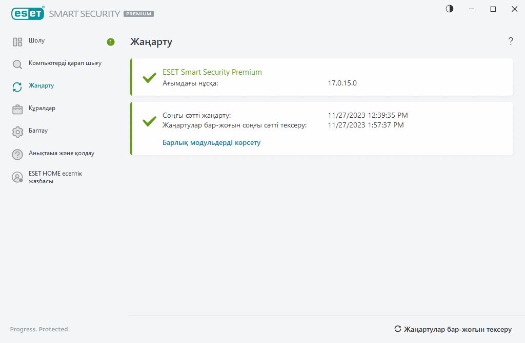Click the Құралдар toolbox icon
Screen dimensions: 525x343
tap(17, 109)
